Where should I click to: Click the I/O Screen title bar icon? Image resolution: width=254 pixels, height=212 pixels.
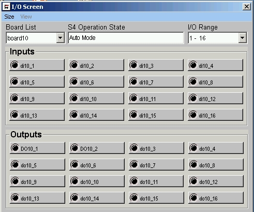(x=7, y=7)
